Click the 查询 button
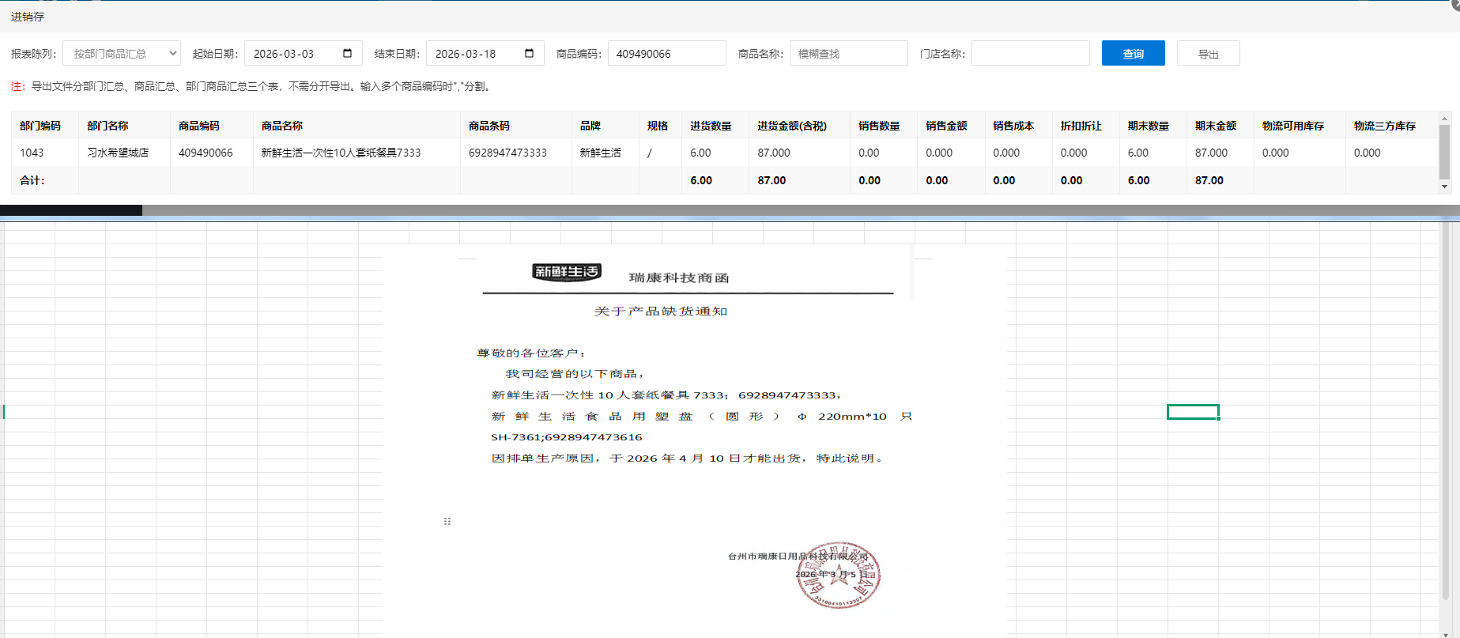This screenshot has height=638, width=1460. [x=1133, y=53]
